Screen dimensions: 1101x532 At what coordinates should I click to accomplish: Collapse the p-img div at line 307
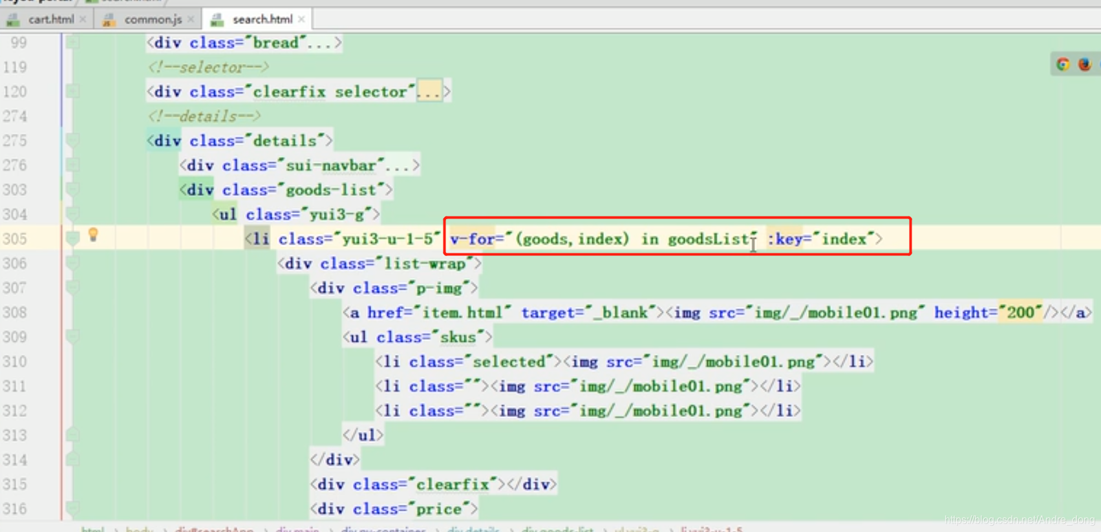click(73, 288)
